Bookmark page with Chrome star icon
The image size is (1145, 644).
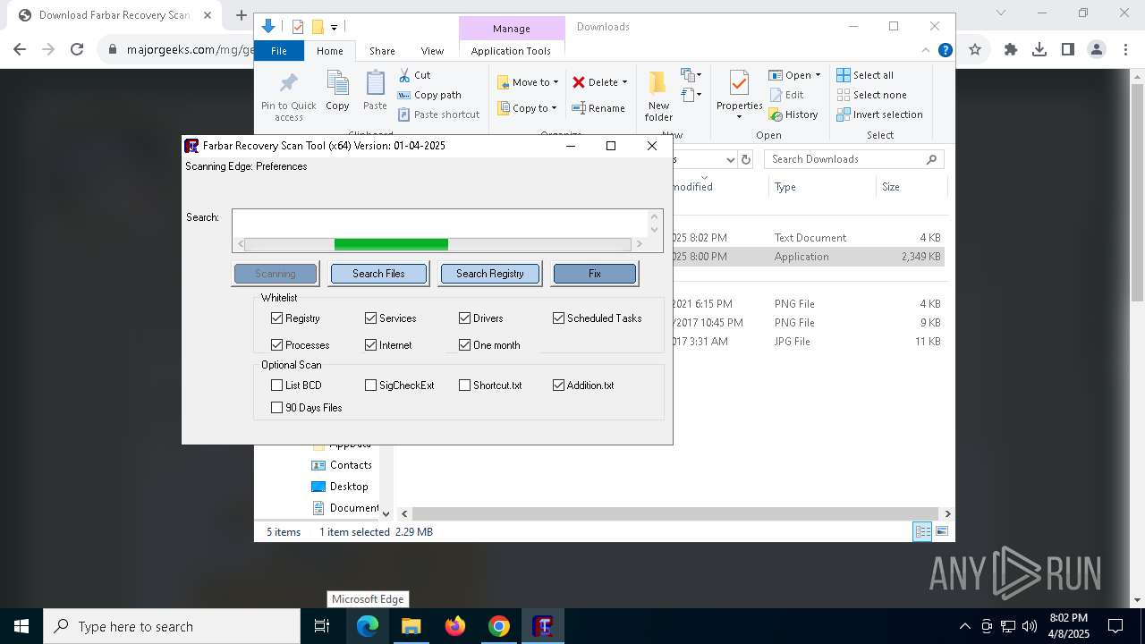pyautogui.click(x=975, y=49)
